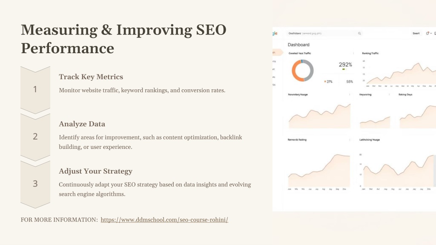Viewport: 436px width, 245px height.
Task: Click the magnifier icon in the dashboard search
Action: 359,33
